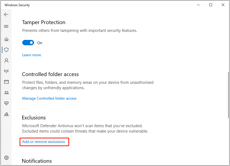The height and width of the screenshot is (166, 230).
Task: Open Device performance & health heart icon
Action: pyautogui.click(x=6, y=103)
